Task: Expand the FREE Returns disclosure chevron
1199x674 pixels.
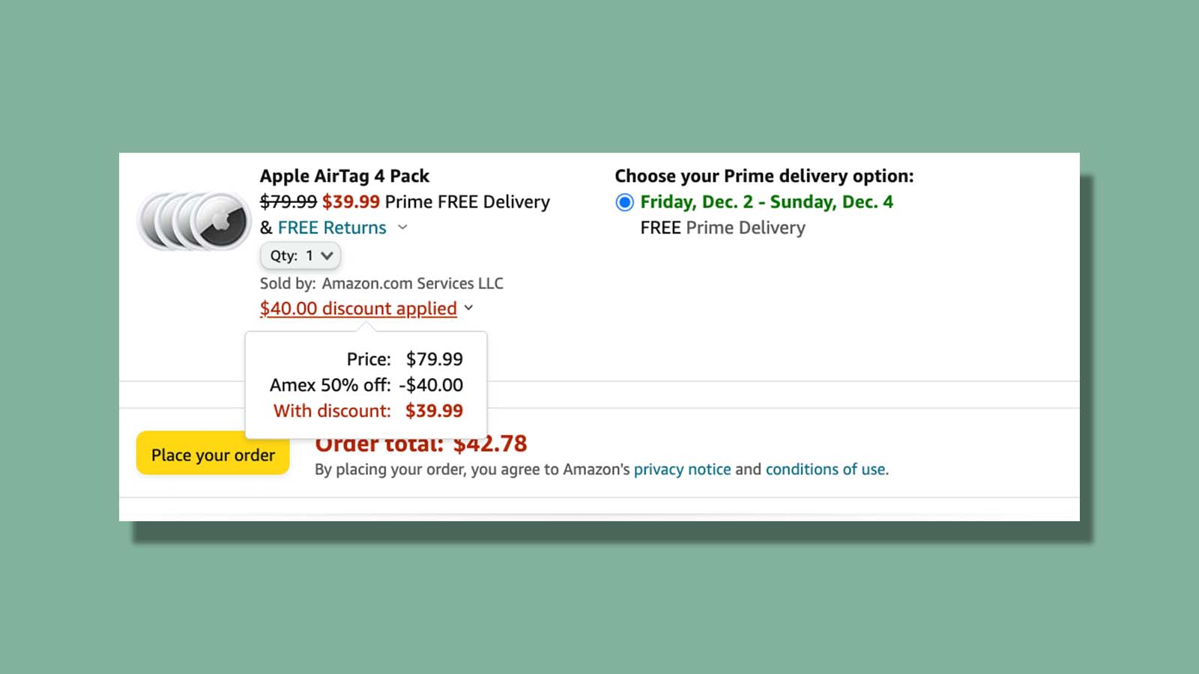Action: point(402,228)
